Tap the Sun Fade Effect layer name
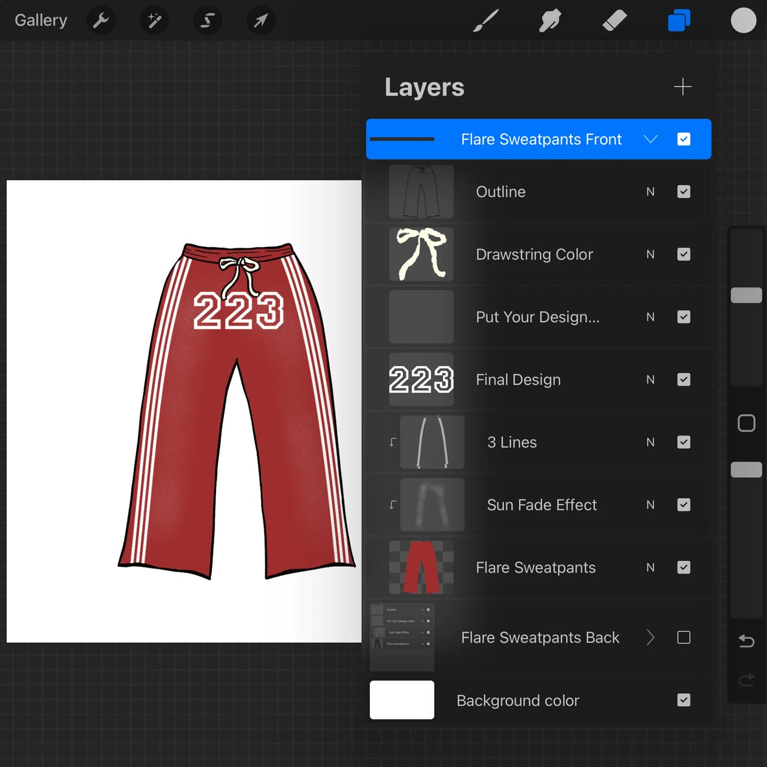This screenshot has width=767, height=767. click(x=542, y=505)
